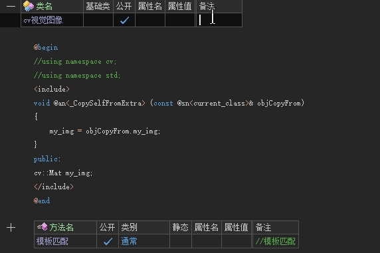Click the closing </include> tag line
The image size is (380, 253).
point(54,187)
